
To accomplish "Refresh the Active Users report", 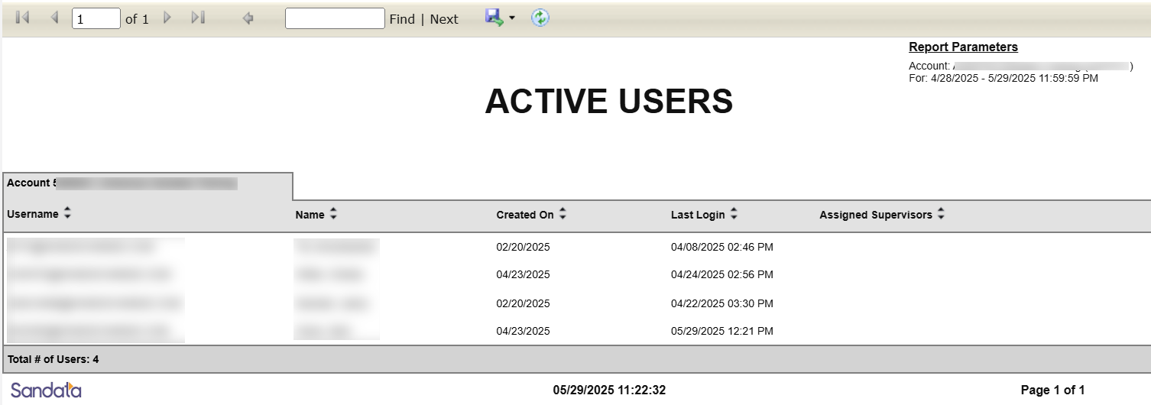I will pyautogui.click(x=540, y=18).
